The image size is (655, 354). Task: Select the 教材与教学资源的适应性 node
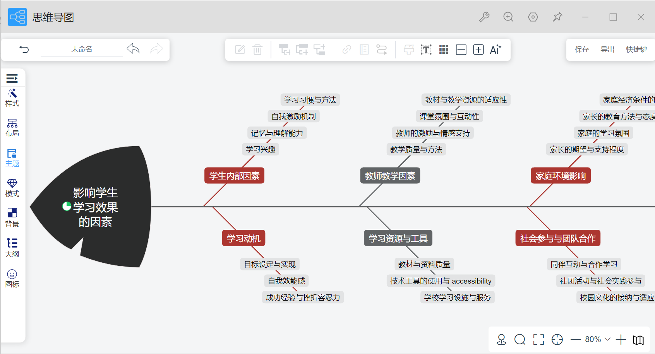(x=466, y=100)
